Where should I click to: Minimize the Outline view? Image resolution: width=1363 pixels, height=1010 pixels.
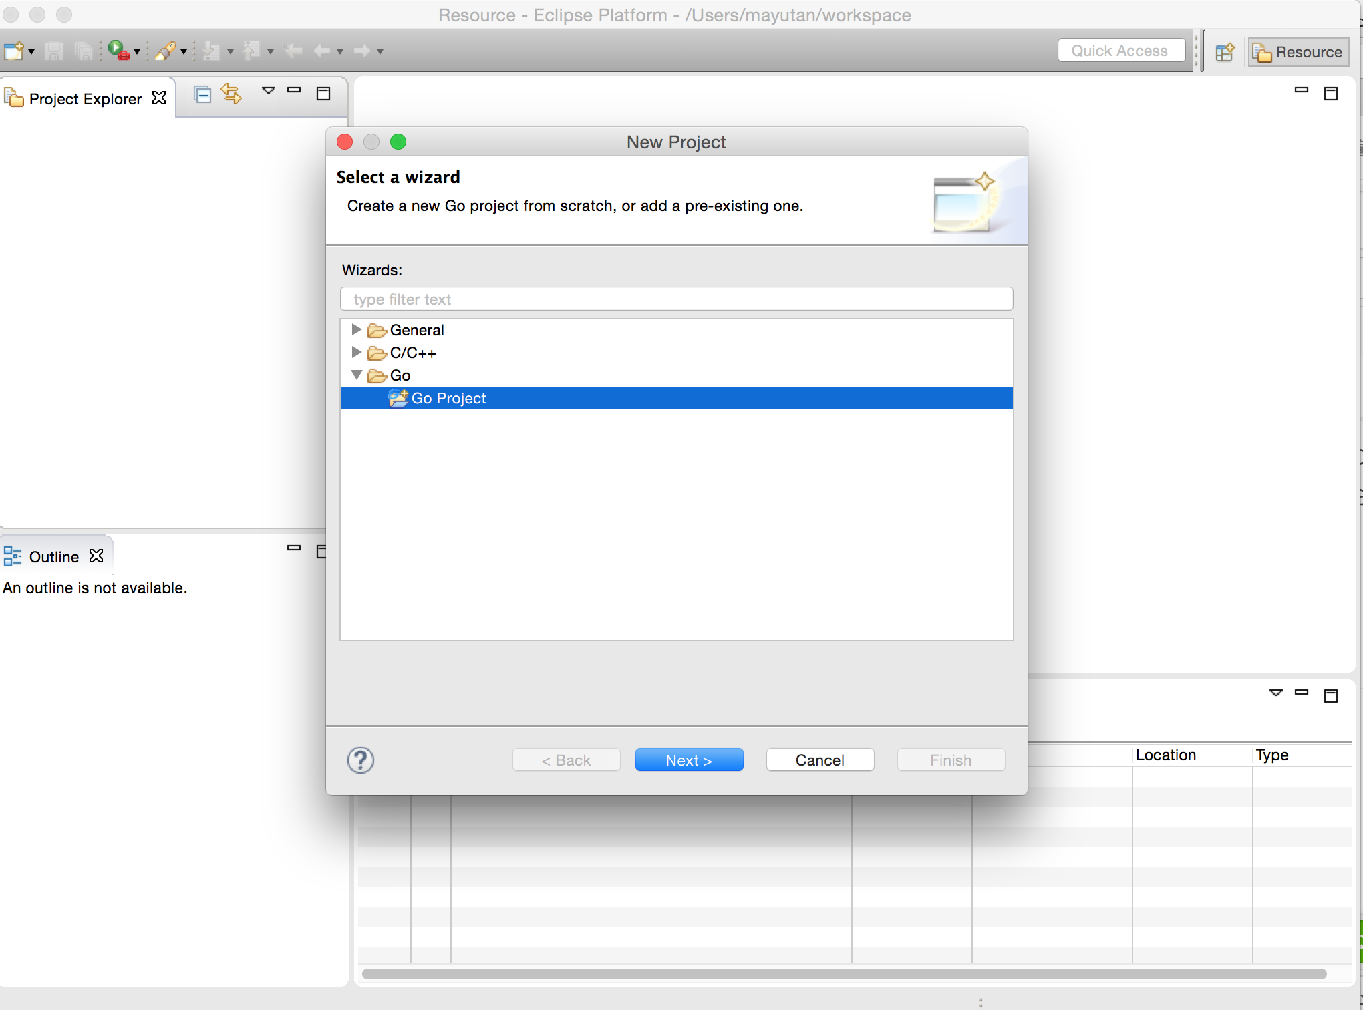[x=294, y=548]
